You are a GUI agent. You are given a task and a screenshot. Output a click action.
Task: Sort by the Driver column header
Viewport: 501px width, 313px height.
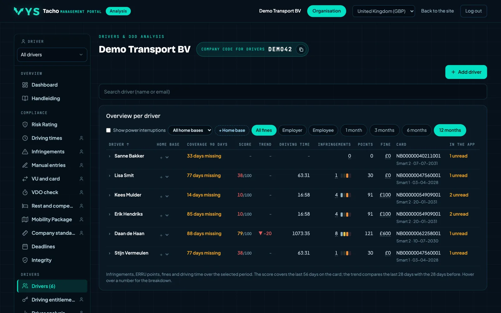[119, 145]
